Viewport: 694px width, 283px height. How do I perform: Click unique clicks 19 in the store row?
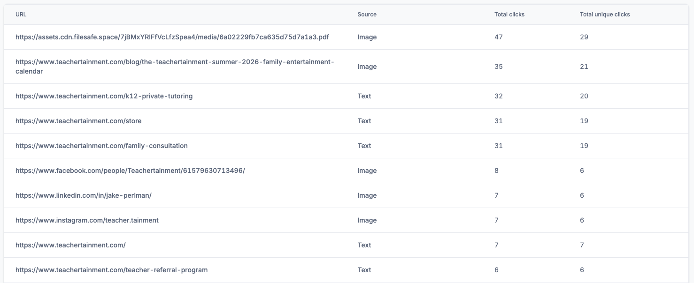pos(584,121)
